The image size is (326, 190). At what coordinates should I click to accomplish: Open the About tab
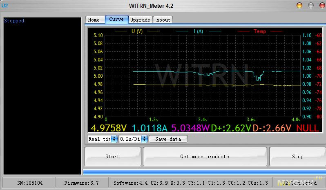tap(163, 20)
